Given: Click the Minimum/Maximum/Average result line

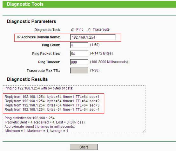Looking at the screenshot, I should 37,131.
